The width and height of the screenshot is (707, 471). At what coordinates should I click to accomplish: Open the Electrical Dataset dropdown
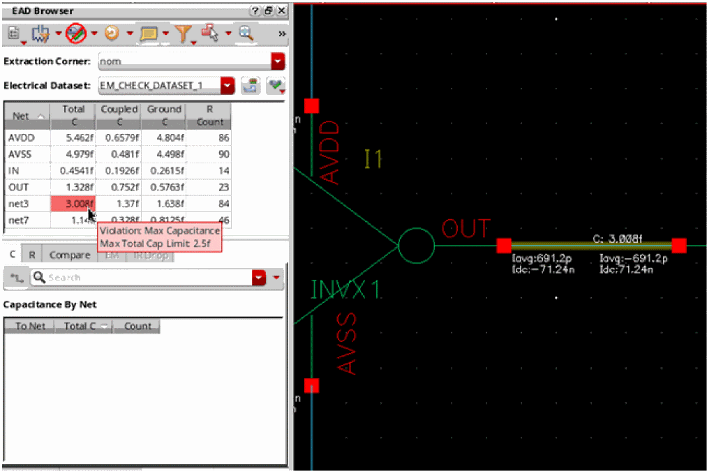tap(227, 85)
